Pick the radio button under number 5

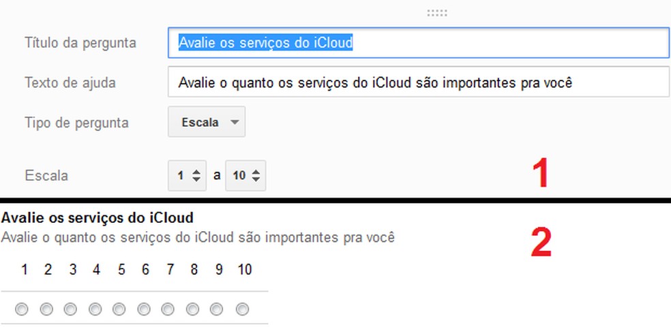tap(120, 309)
